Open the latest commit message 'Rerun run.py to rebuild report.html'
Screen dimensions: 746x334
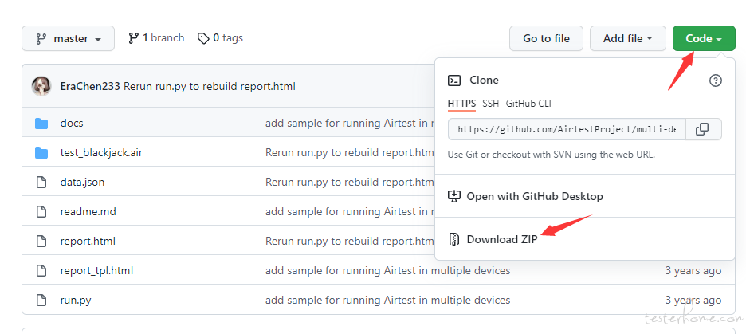[x=210, y=87]
